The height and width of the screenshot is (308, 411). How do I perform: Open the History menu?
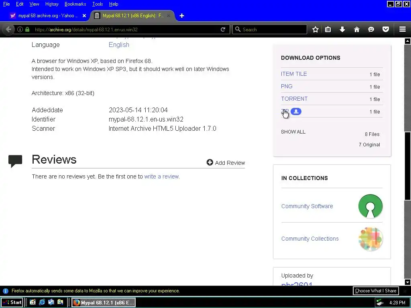click(x=52, y=4)
